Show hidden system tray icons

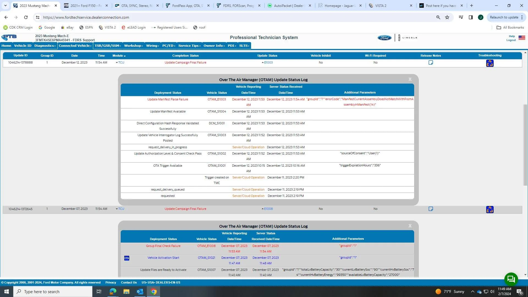point(472,291)
